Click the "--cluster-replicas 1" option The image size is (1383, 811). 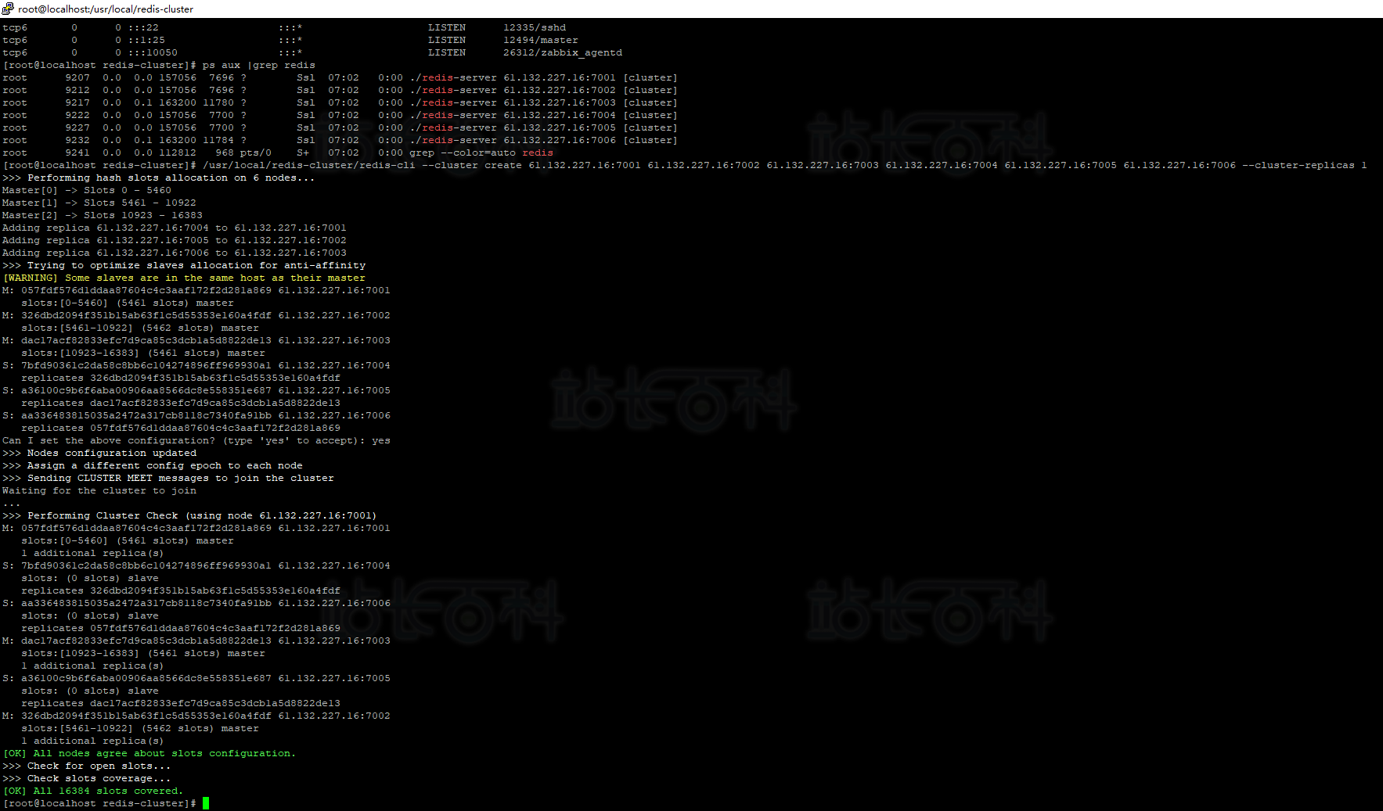1305,165
